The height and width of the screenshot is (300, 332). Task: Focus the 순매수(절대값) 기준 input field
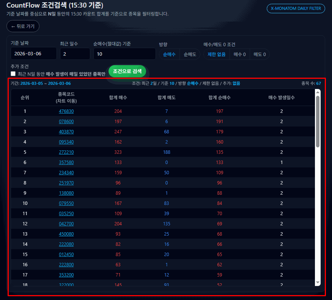(124, 54)
